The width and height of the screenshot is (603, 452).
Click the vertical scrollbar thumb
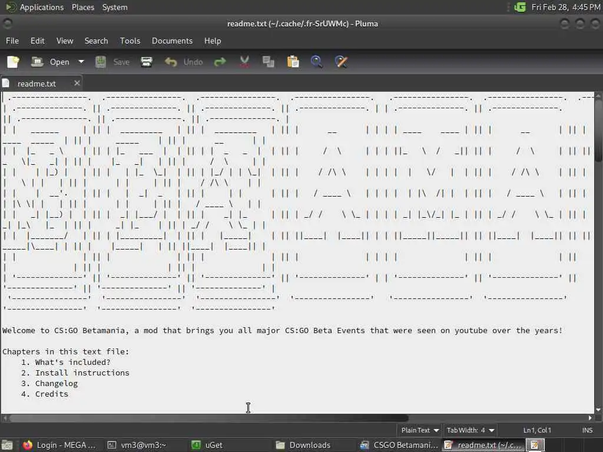pyautogui.click(x=598, y=131)
